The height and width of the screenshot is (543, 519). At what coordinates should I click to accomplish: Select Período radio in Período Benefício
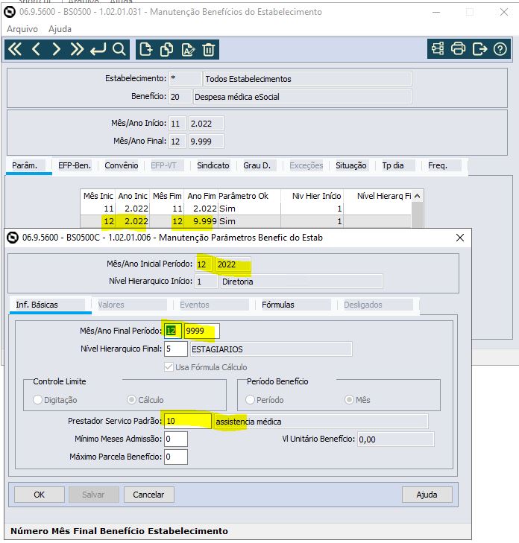[250, 400]
